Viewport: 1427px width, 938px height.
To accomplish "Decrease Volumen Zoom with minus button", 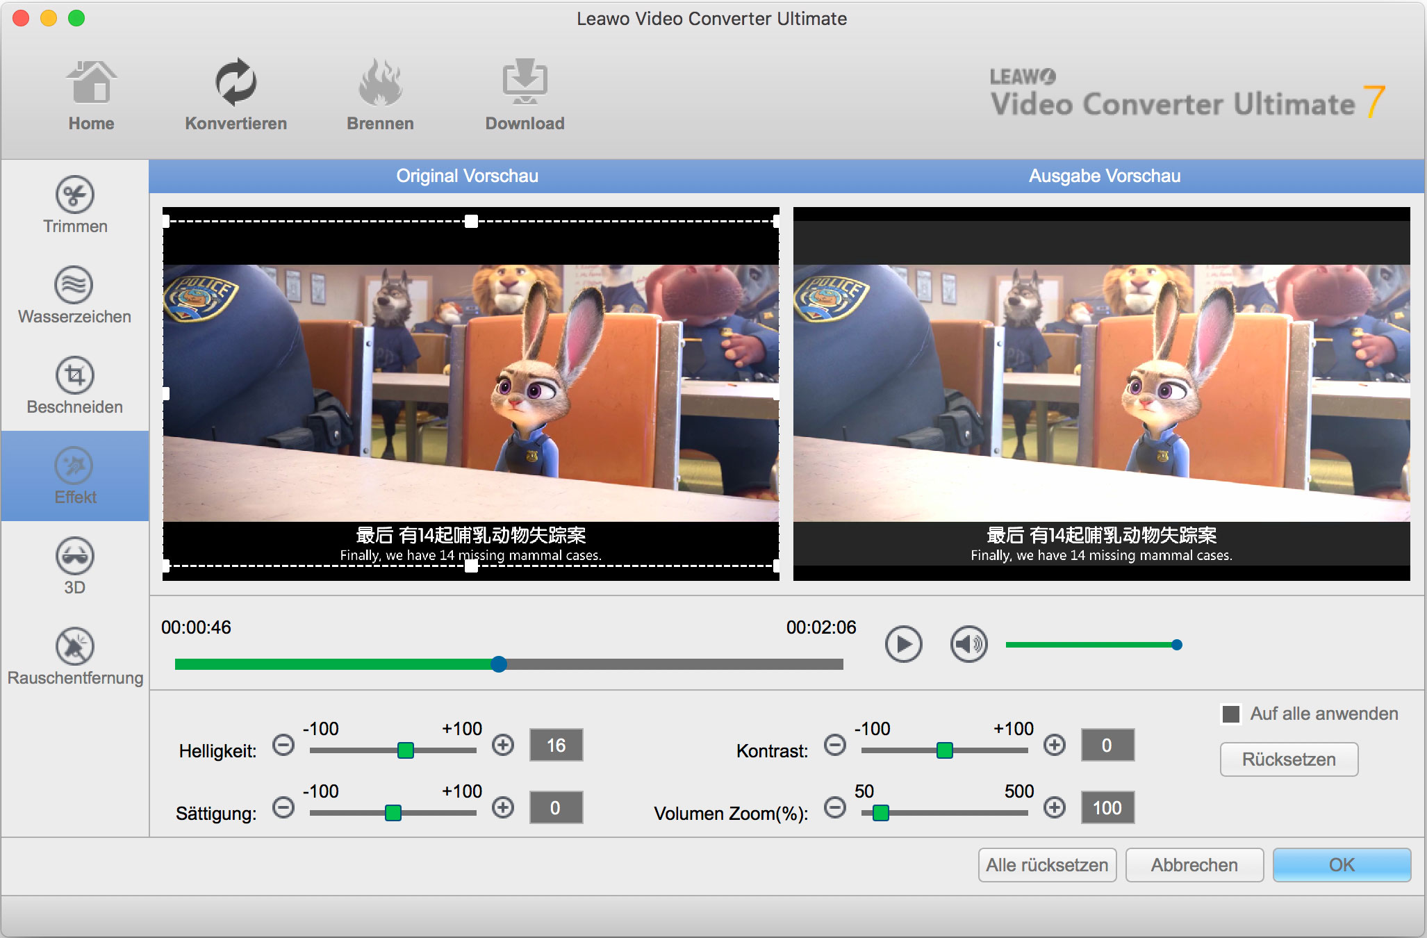I will (x=835, y=807).
